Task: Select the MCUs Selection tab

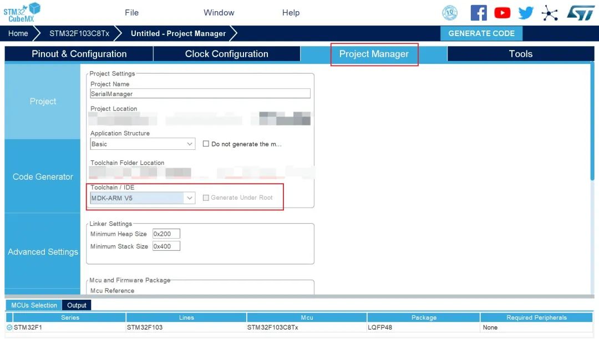Action: (34, 305)
